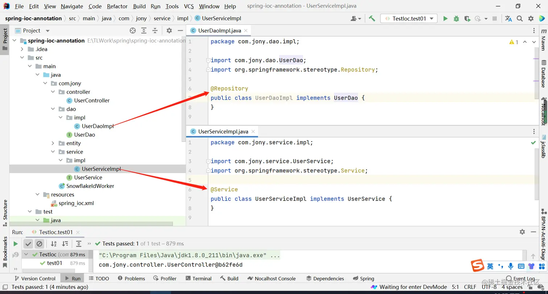The height and width of the screenshot is (294, 548).
Task: Click the locate target icon in Project panel
Action: [x=133, y=31]
